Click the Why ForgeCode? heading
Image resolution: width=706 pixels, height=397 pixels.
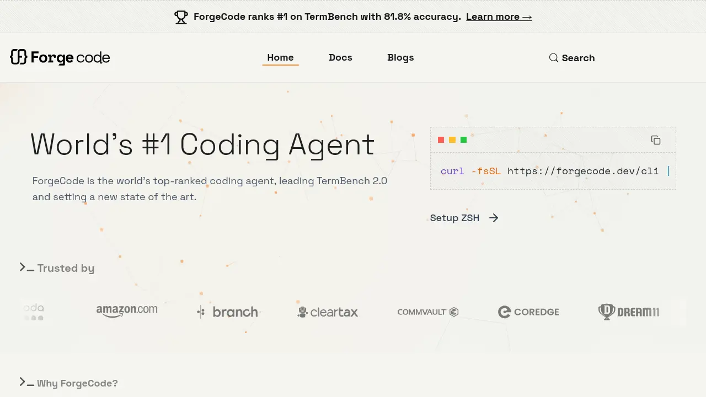coord(77,383)
